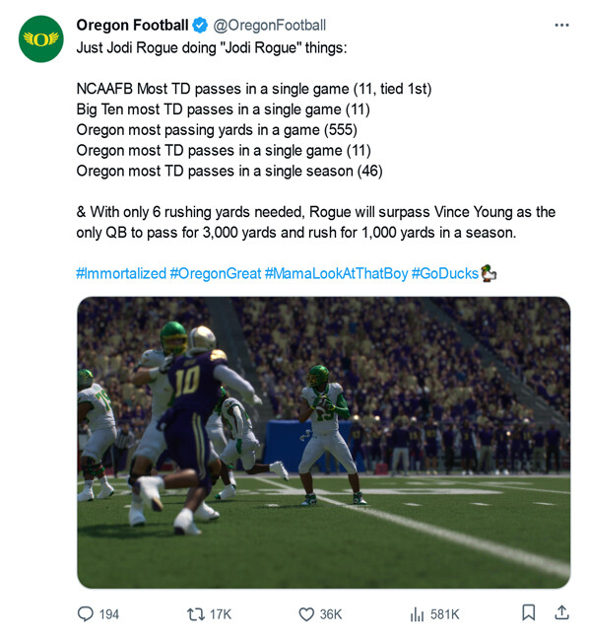The image size is (589, 640).
Task: Open the #OregonGreat hashtag
Action: [x=216, y=273]
